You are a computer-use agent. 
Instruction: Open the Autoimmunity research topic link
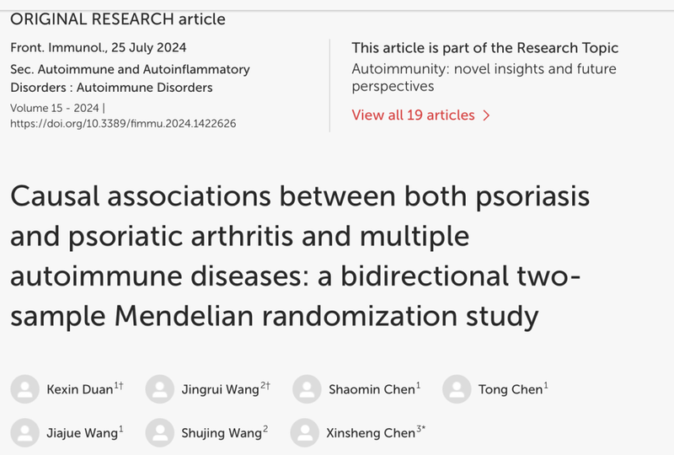[484, 78]
